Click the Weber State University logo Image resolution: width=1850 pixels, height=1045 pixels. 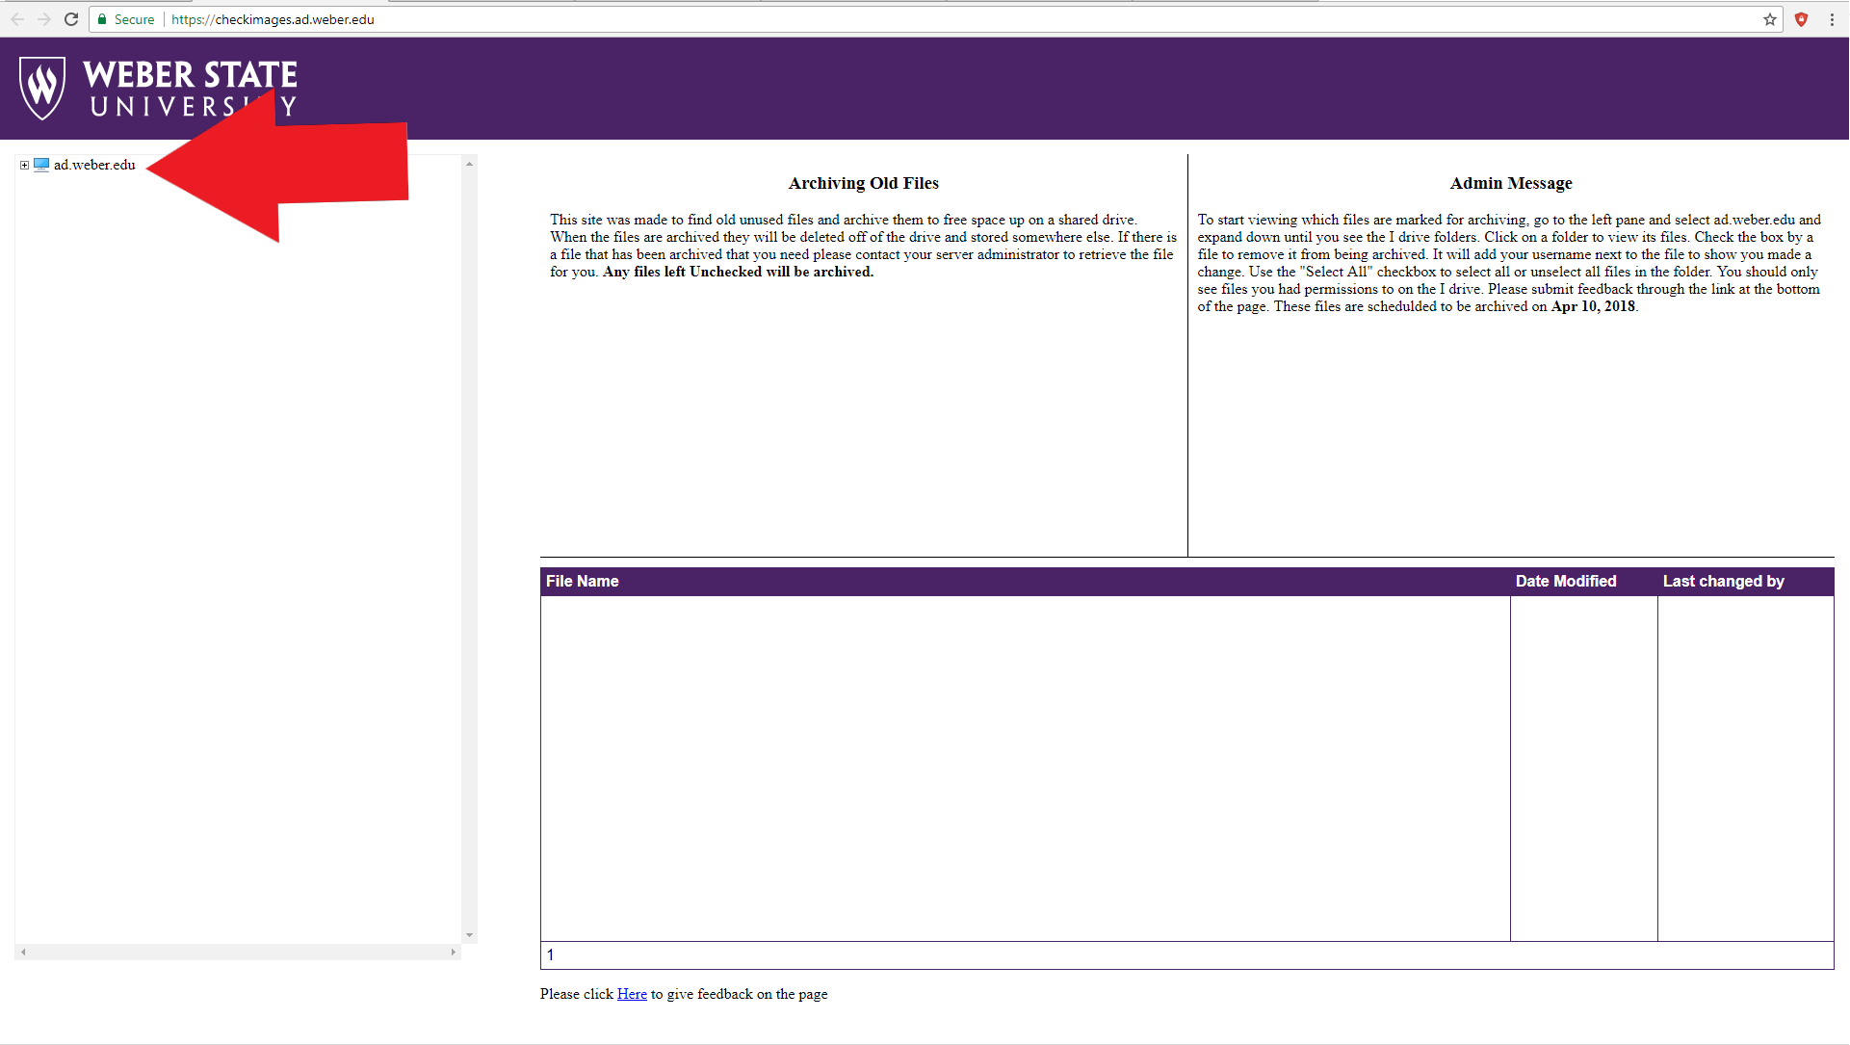pyautogui.click(x=159, y=88)
